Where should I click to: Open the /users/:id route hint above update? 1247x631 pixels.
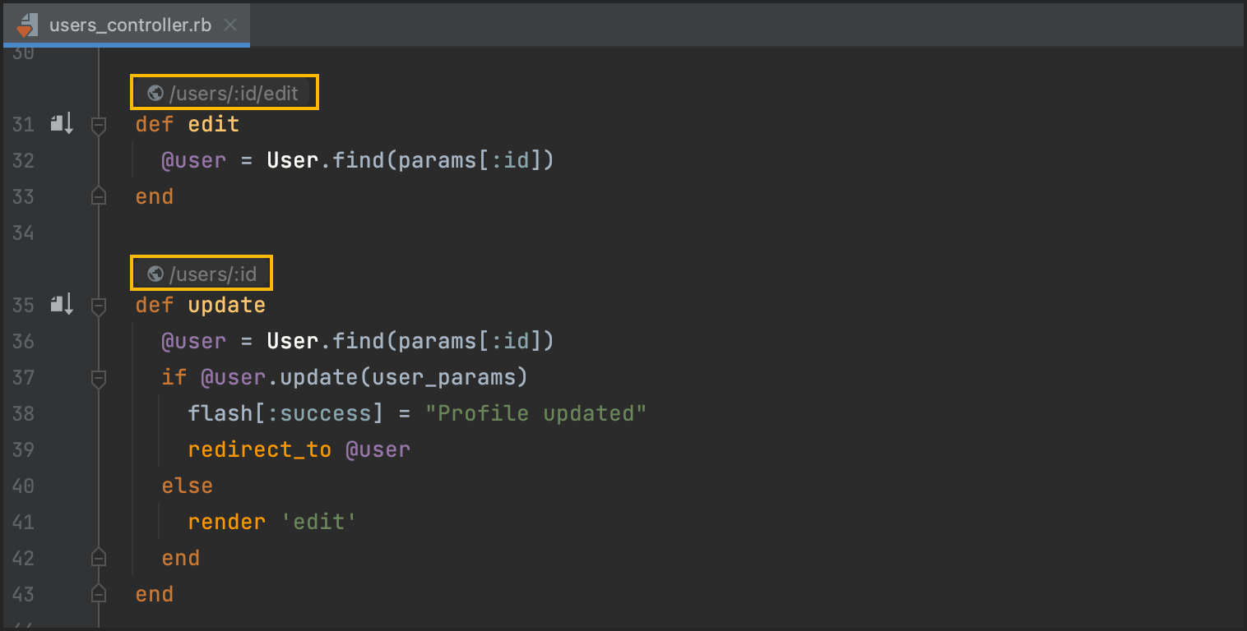213,274
